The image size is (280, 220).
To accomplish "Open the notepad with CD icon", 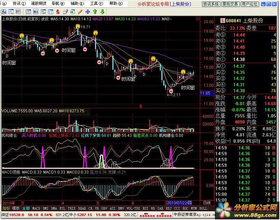I will click(x=65, y=12).
